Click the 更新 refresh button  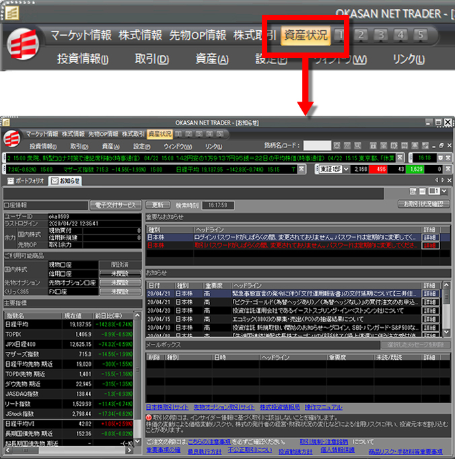157,205
